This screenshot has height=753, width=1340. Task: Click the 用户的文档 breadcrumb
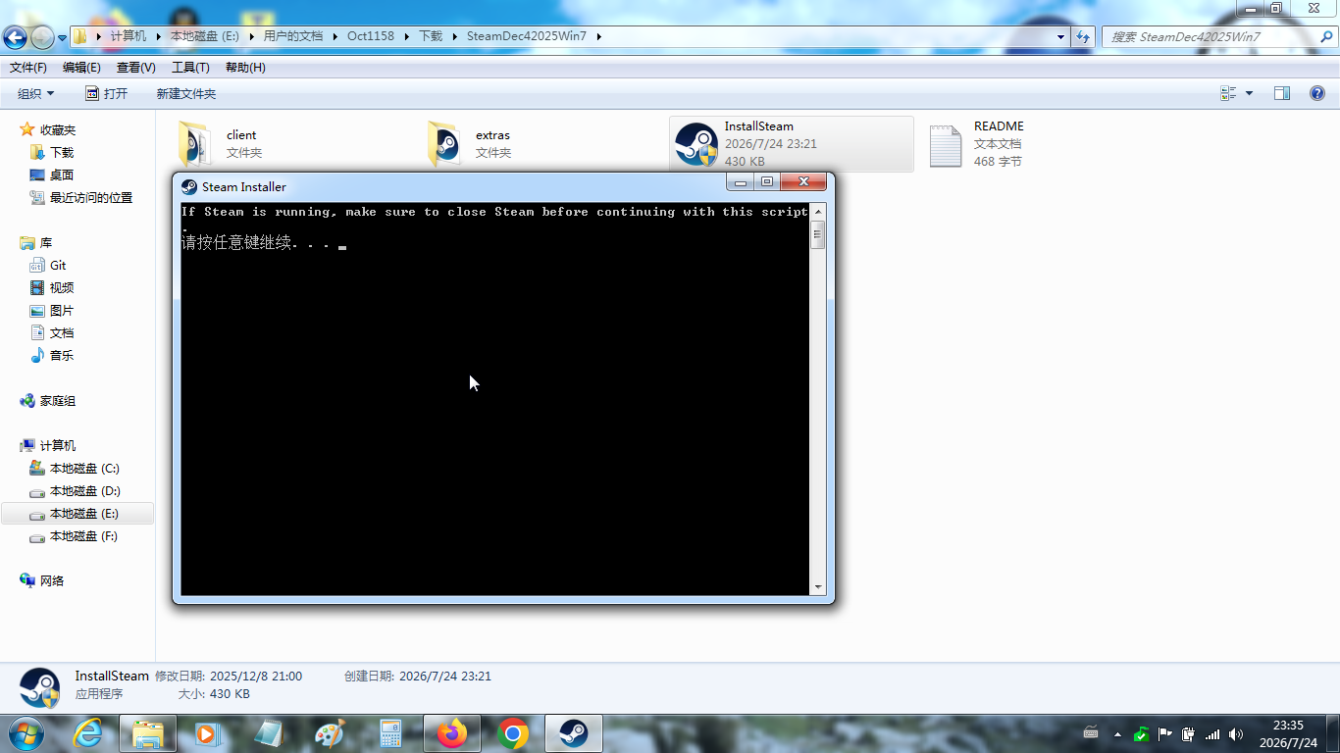coord(293,36)
